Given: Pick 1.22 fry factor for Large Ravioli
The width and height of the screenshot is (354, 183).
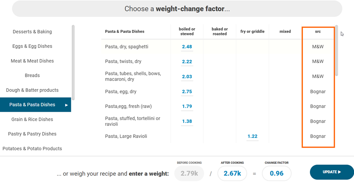Looking at the screenshot, I should (252, 136).
